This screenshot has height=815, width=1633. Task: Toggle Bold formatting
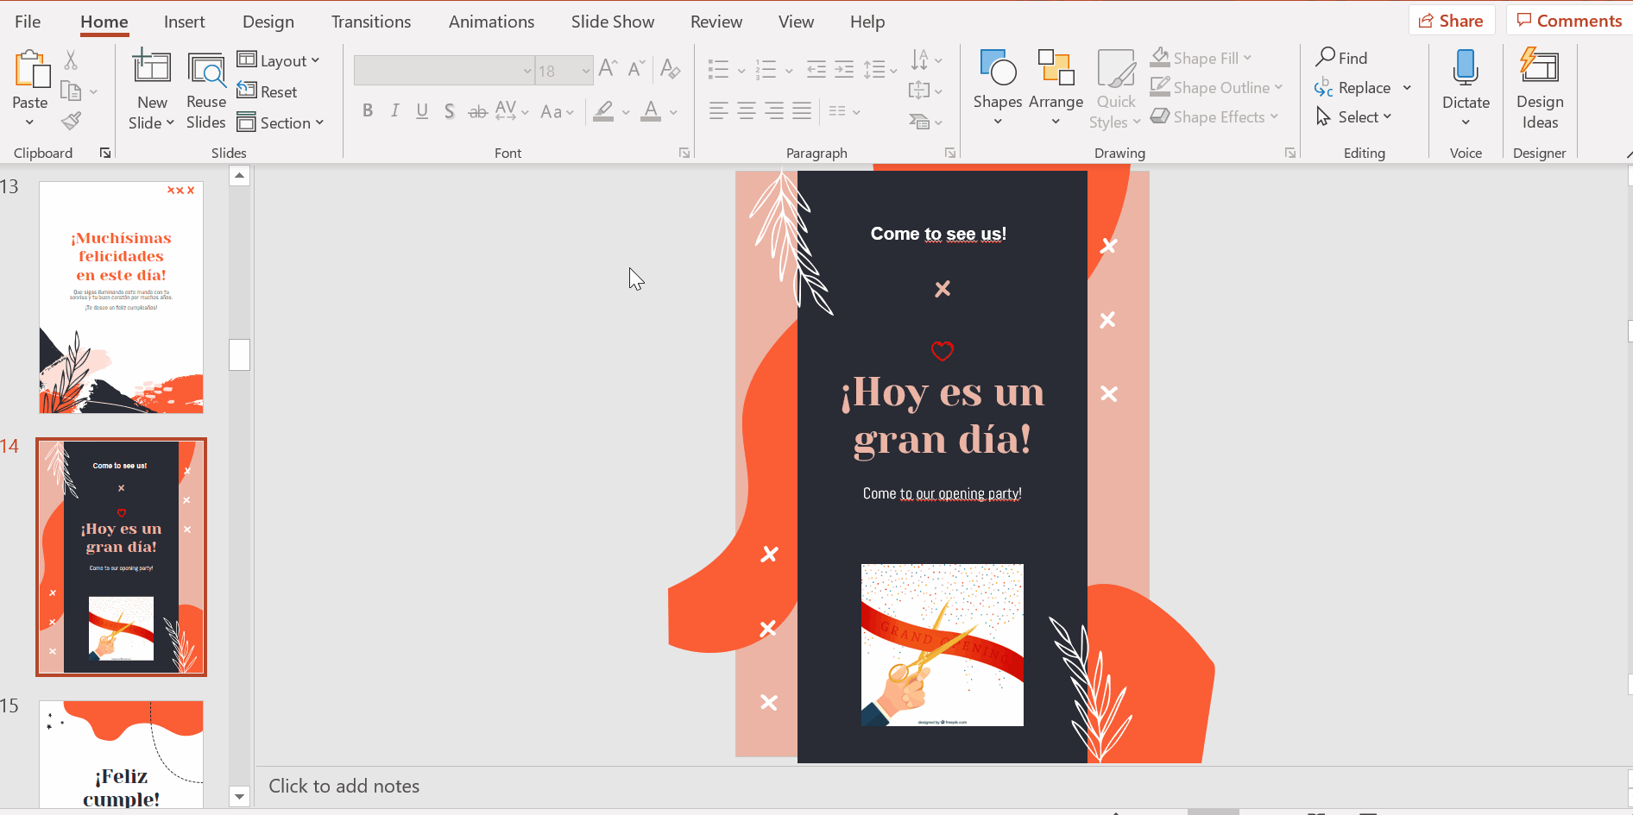368,110
